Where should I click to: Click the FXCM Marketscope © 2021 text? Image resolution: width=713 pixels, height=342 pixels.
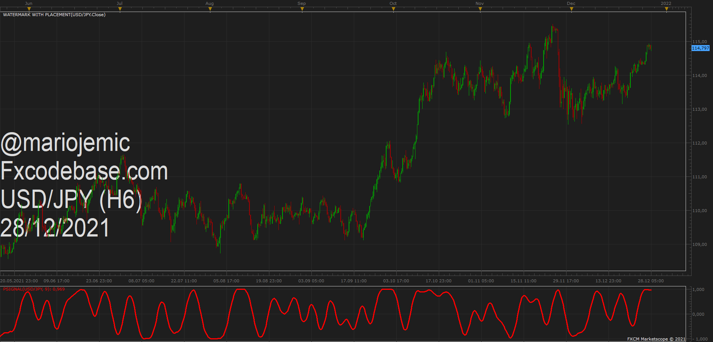click(656, 339)
